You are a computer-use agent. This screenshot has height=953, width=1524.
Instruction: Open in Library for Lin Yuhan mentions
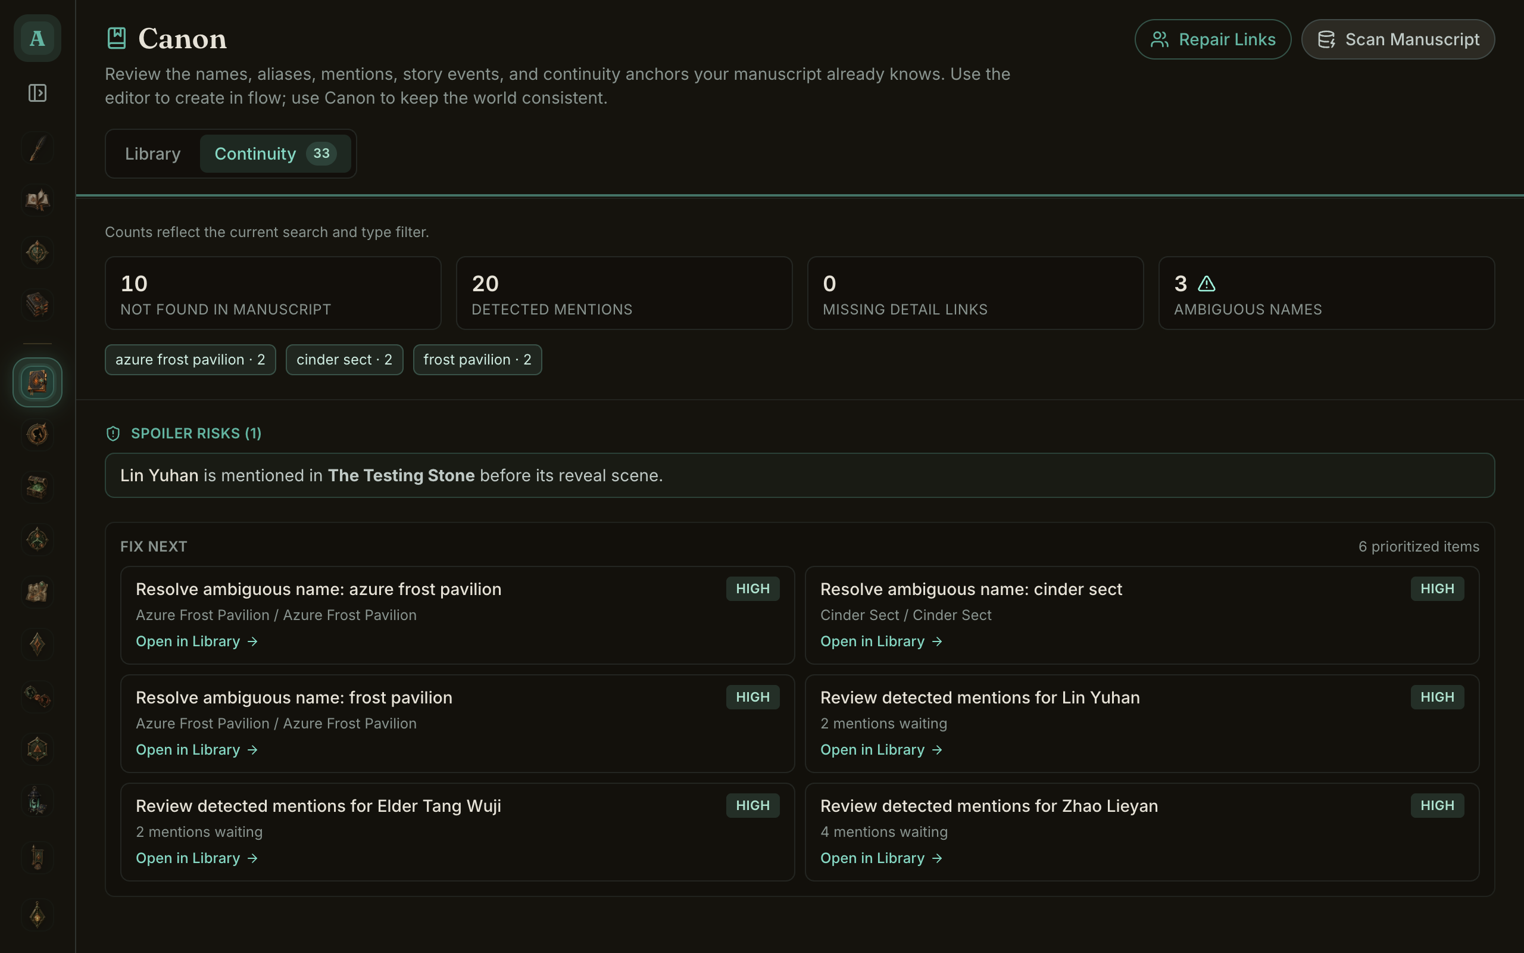[x=882, y=750]
